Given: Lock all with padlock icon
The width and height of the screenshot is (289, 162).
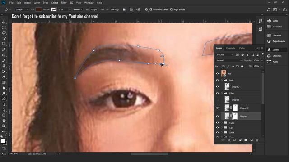Looking at the screenshot, I should (x=242, y=66).
